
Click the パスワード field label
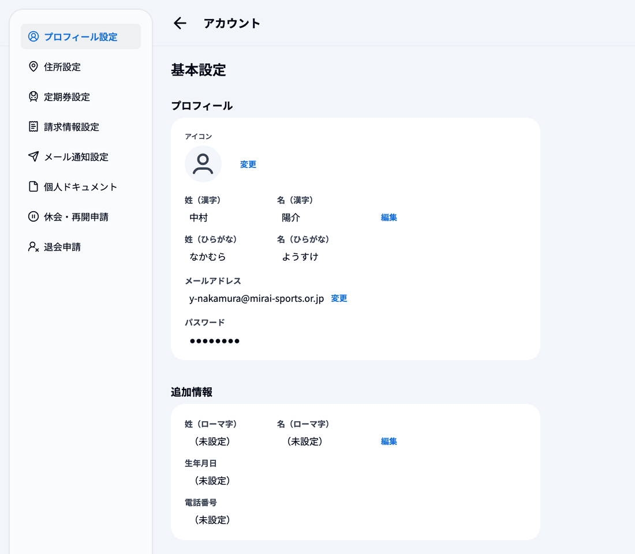pyautogui.click(x=204, y=323)
